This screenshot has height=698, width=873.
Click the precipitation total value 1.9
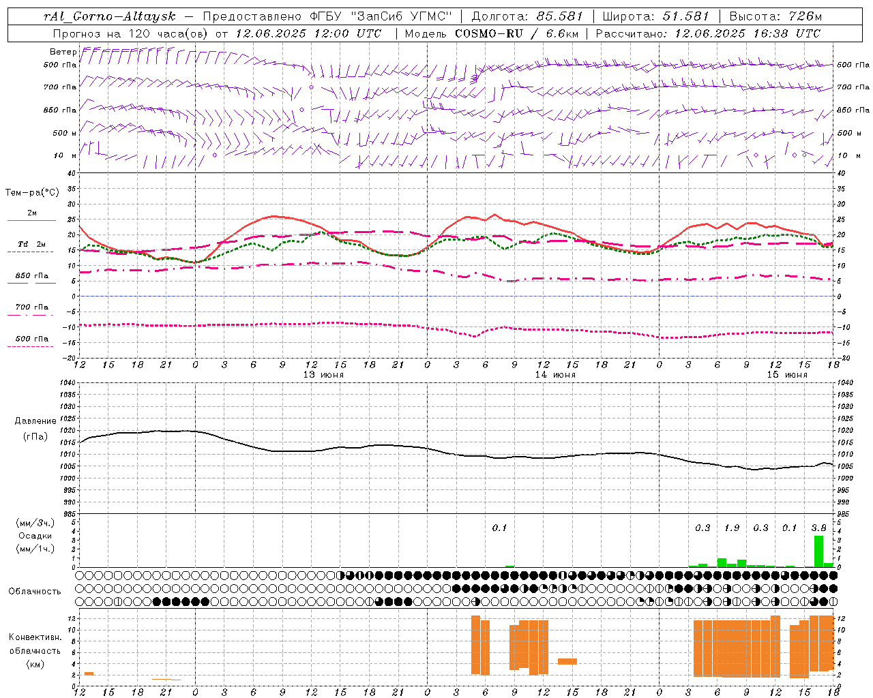[x=732, y=528]
